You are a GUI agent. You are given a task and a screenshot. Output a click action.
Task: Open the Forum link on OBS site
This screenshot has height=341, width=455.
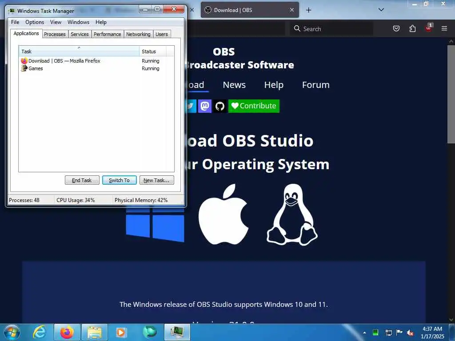tap(316, 85)
